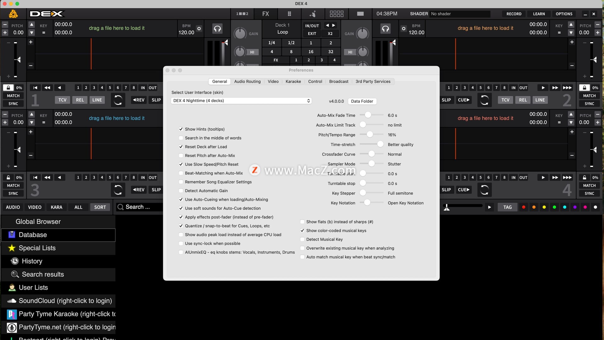The width and height of the screenshot is (604, 340).
Task: Click deck 2 key up arrow
Action: tap(571, 25)
